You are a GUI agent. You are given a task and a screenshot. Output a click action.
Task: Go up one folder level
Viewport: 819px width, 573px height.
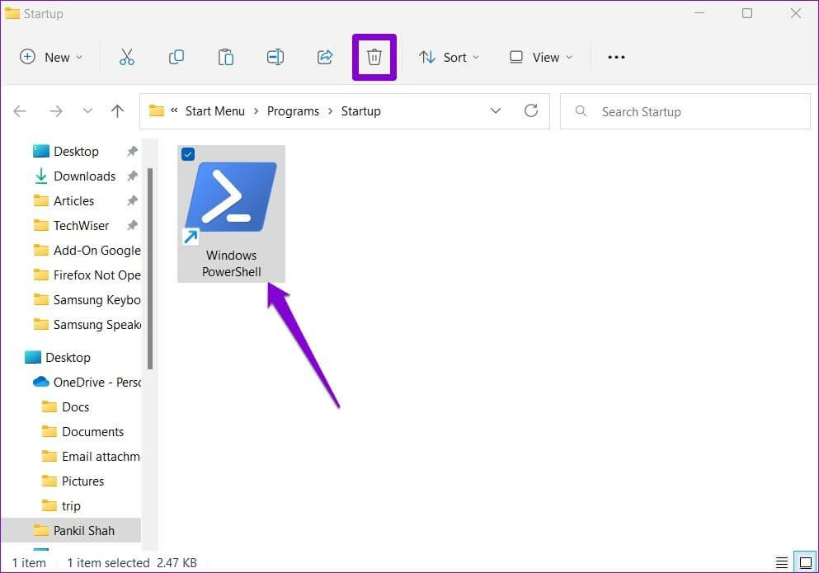117,110
